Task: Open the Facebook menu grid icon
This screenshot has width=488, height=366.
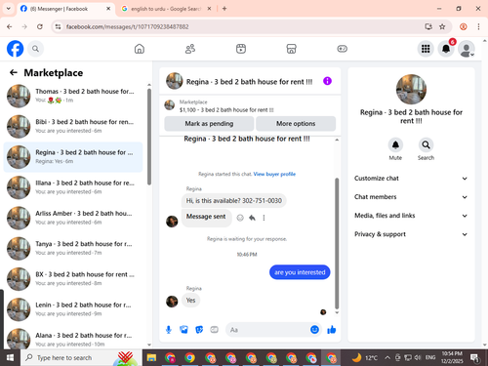Action: (426, 49)
